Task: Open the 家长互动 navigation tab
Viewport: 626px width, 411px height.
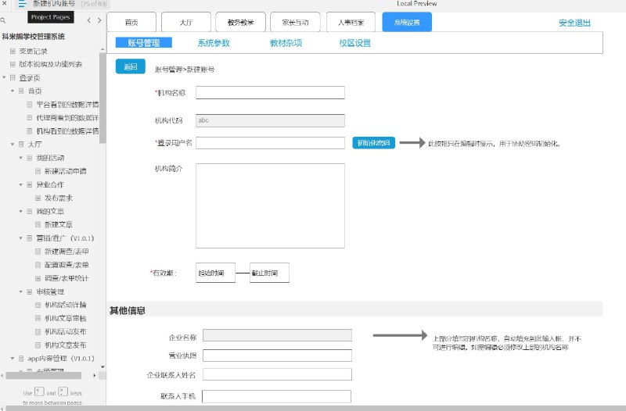Action: (x=295, y=23)
